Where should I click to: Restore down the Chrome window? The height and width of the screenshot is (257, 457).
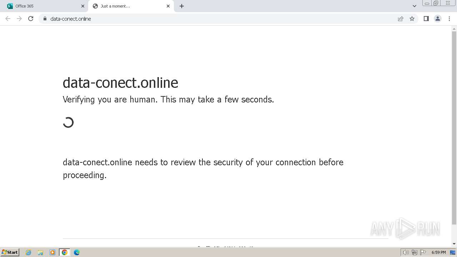click(436, 3)
